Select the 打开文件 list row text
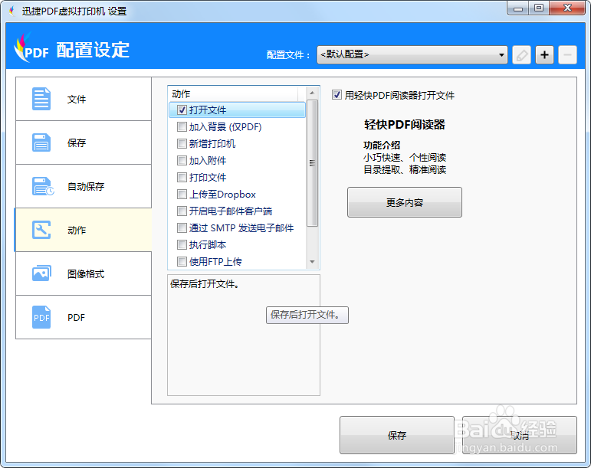Viewport: 591px width, 468px height. coord(208,110)
